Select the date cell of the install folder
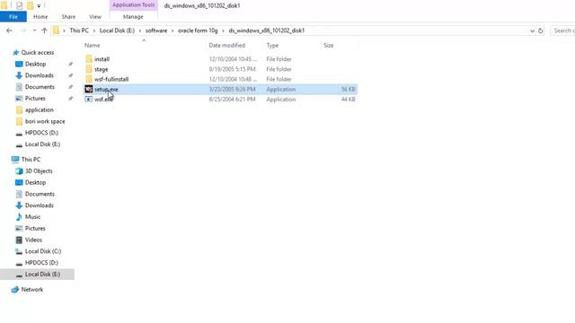This screenshot has width=575, height=323. click(233, 59)
